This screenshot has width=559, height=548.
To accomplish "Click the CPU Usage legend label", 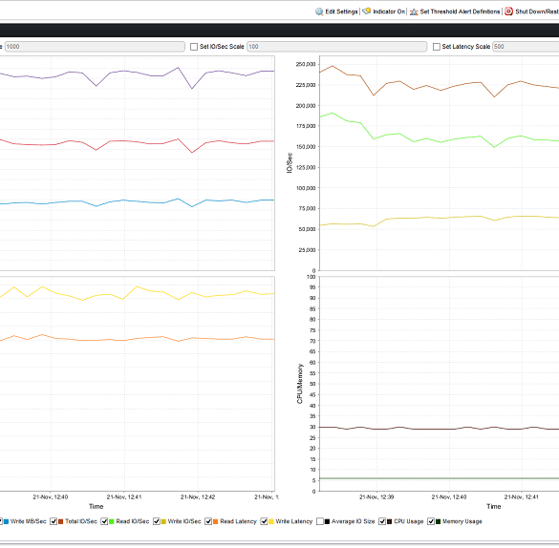I will pos(409,522).
